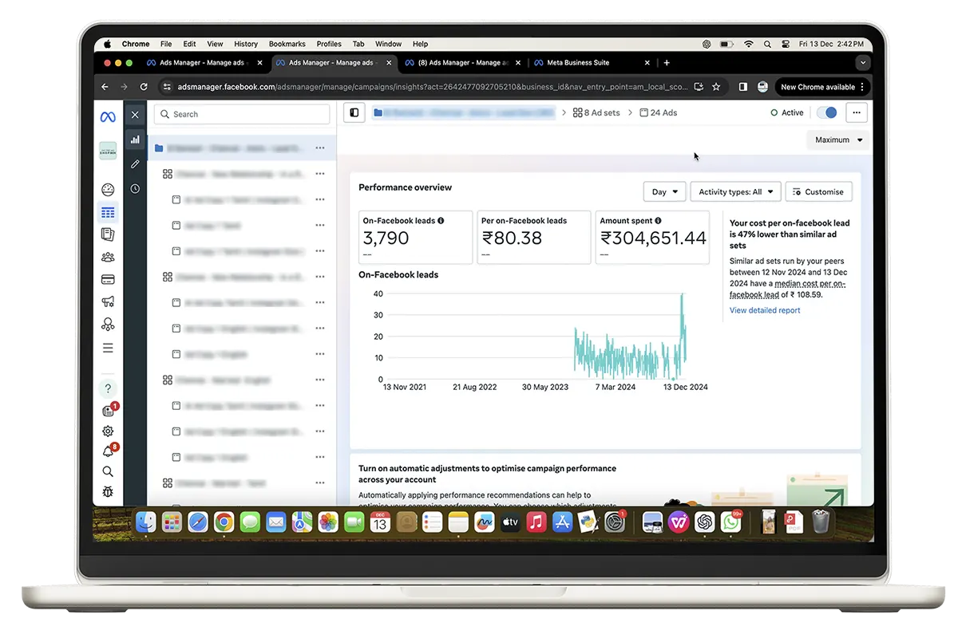The height and width of the screenshot is (638, 958).
Task: Close the side panel with X
Action: pos(135,115)
